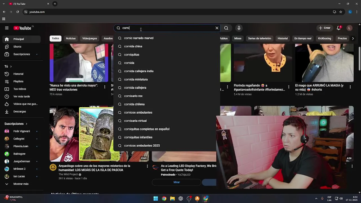
Task: Open options for the Moáis video
Action: coord(147,166)
